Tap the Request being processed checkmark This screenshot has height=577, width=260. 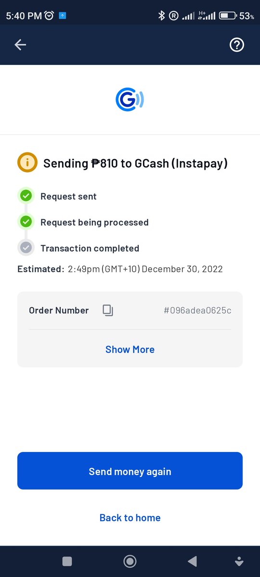[26, 222]
